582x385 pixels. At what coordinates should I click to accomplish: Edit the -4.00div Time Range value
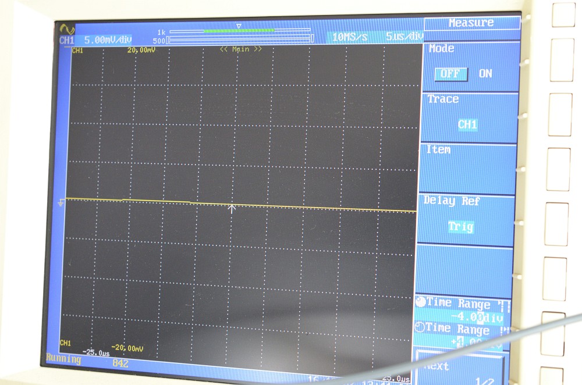(x=477, y=317)
